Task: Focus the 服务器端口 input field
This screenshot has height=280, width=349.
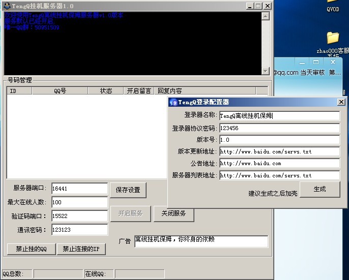Action: click(79, 189)
